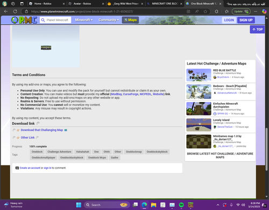Open browser extensions icon
269x210 pixels.
[216, 11]
